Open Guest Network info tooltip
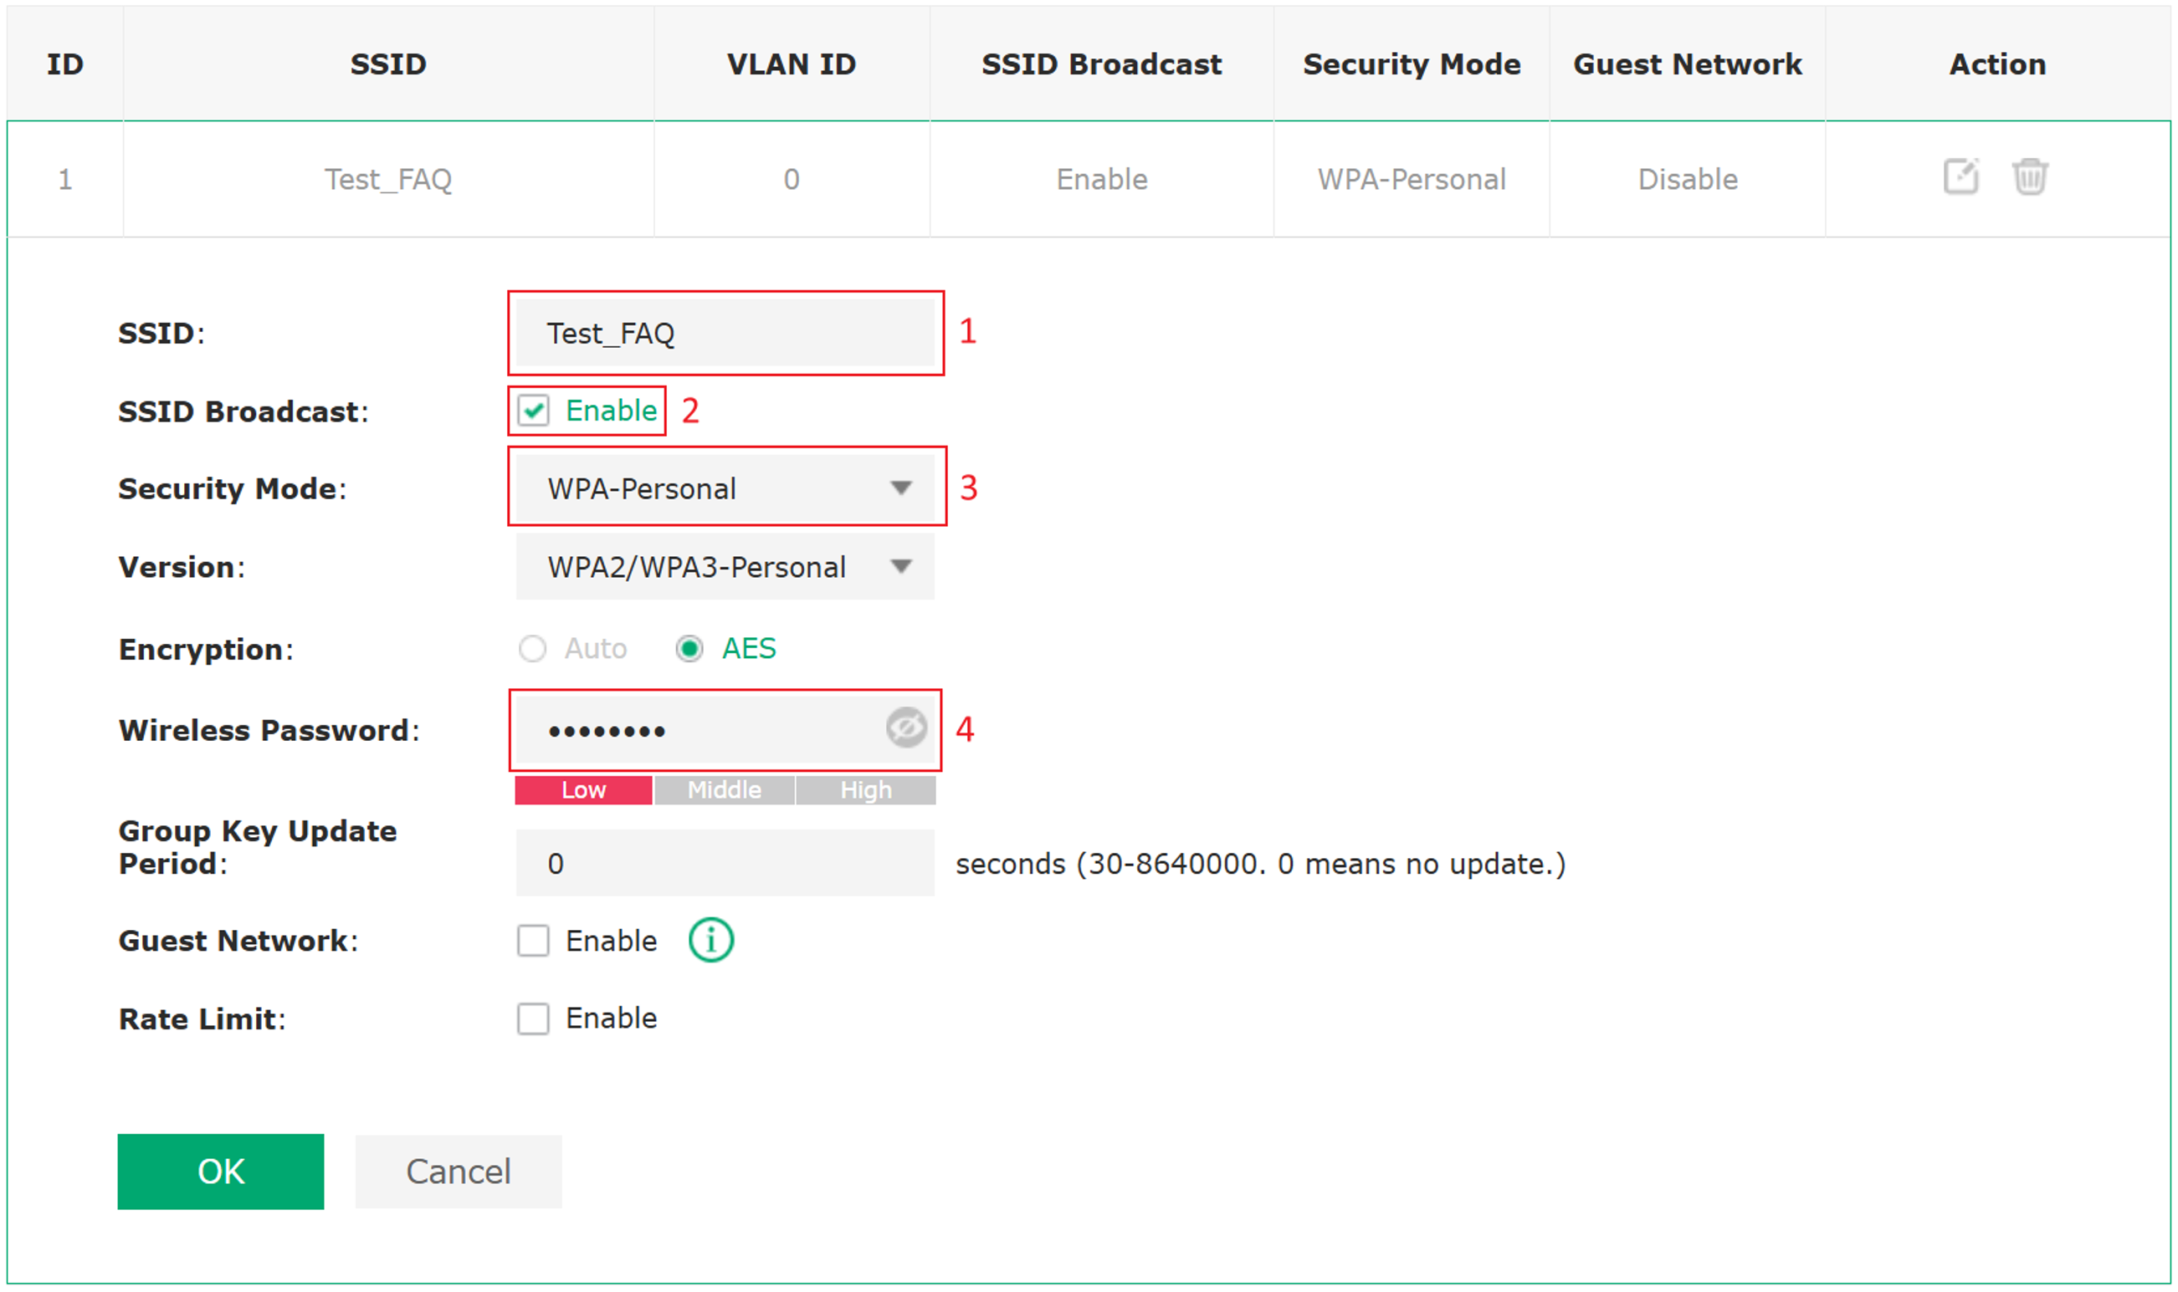The height and width of the screenshot is (1292, 2178). click(711, 940)
